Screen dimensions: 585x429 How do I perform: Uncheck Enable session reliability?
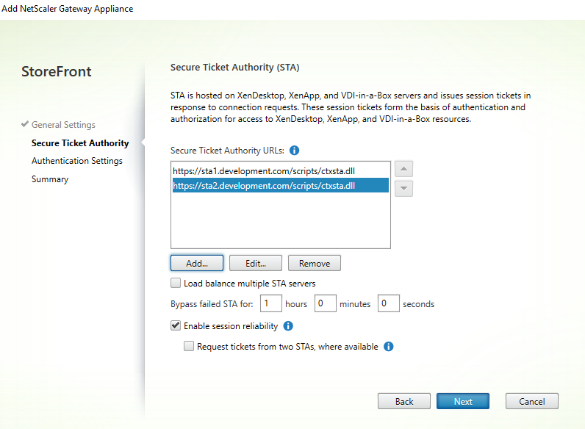click(x=176, y=325)
